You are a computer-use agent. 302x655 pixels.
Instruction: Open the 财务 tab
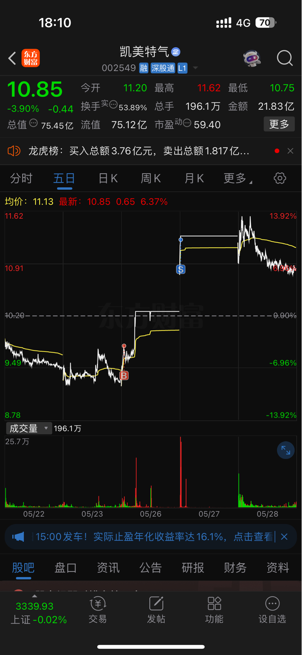[235, 568]
